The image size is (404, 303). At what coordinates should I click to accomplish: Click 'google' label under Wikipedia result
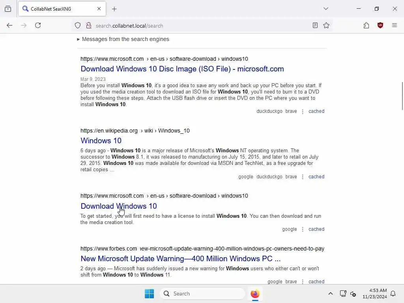[x=245, y=177]
